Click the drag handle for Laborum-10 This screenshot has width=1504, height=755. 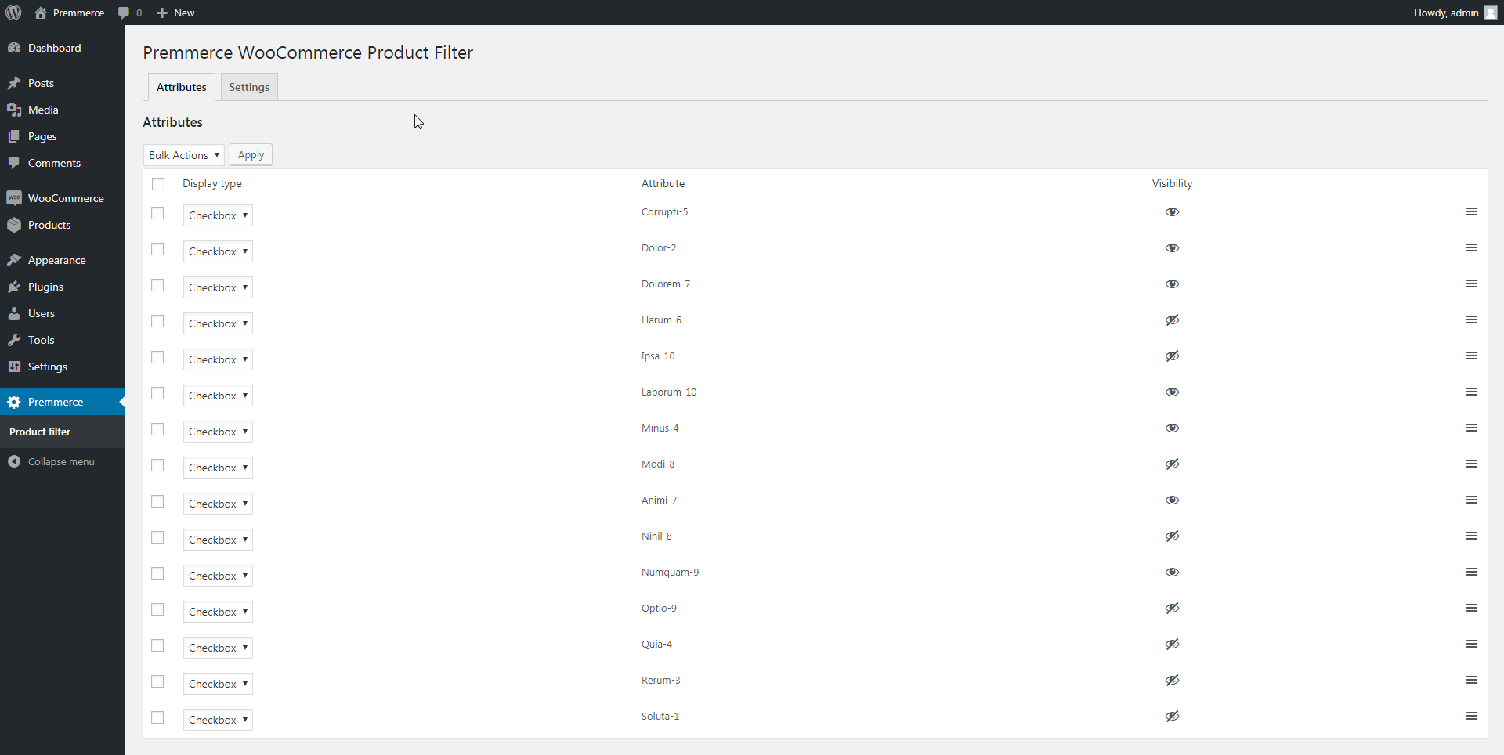coord(1472,392)
